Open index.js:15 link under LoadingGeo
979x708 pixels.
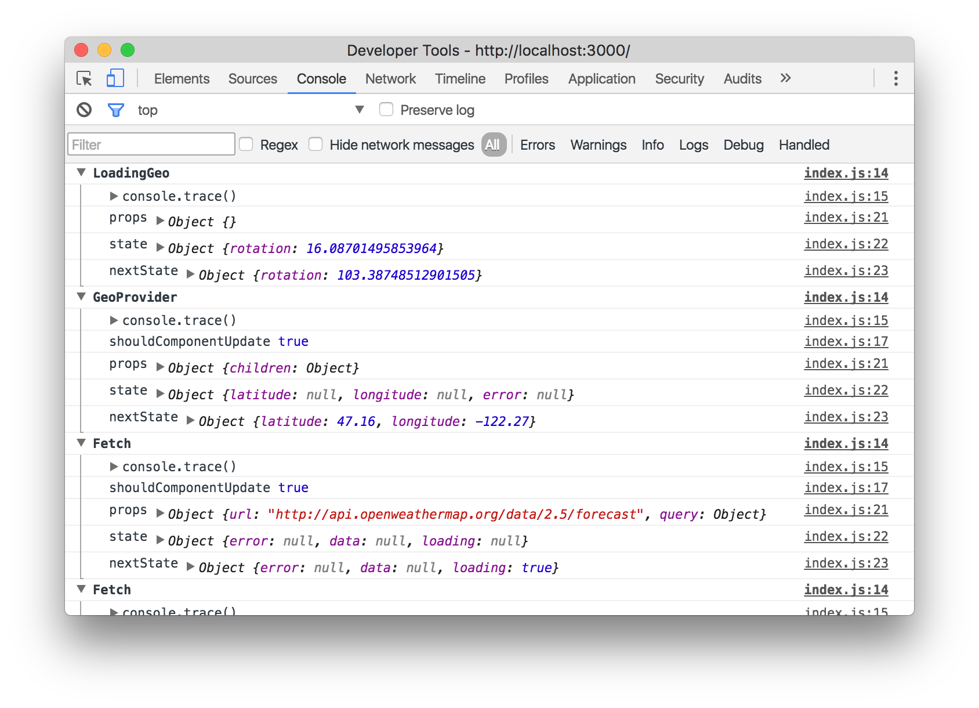[846, 196]
